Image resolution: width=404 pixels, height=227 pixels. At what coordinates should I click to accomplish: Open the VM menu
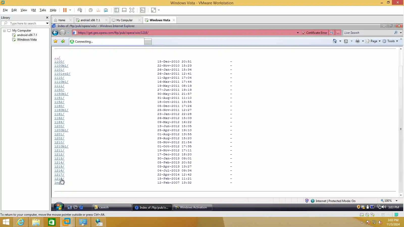point(33,10)
